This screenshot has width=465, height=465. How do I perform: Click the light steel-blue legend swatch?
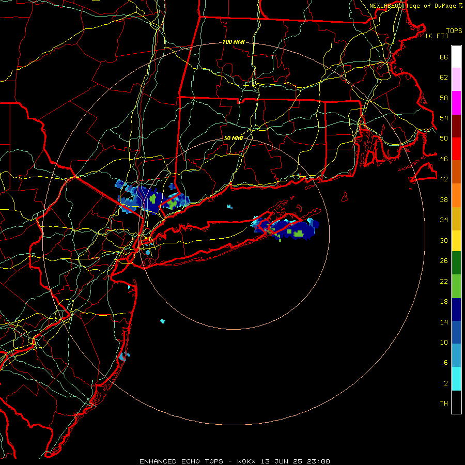pos(456,355)
